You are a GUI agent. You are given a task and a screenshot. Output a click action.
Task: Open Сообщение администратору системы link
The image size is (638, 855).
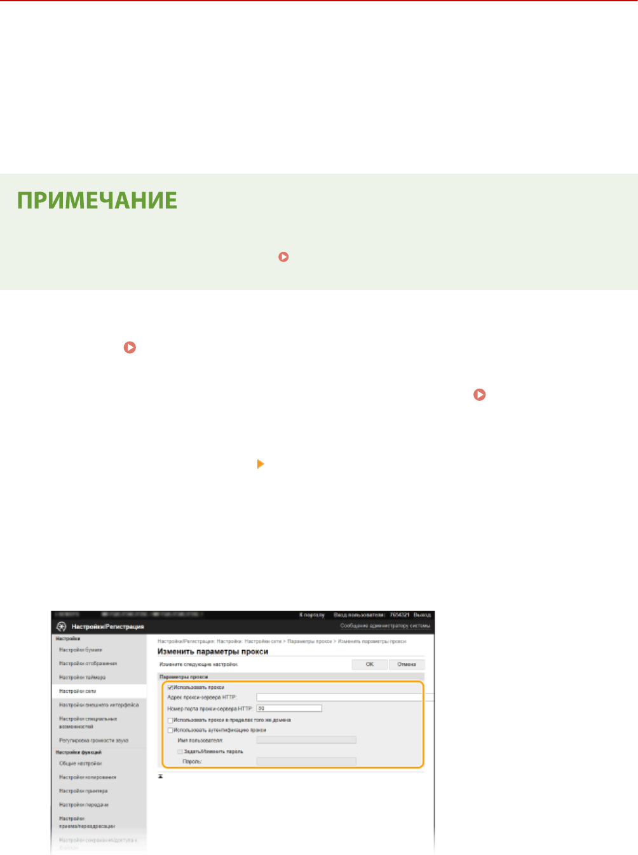(385, 626)
